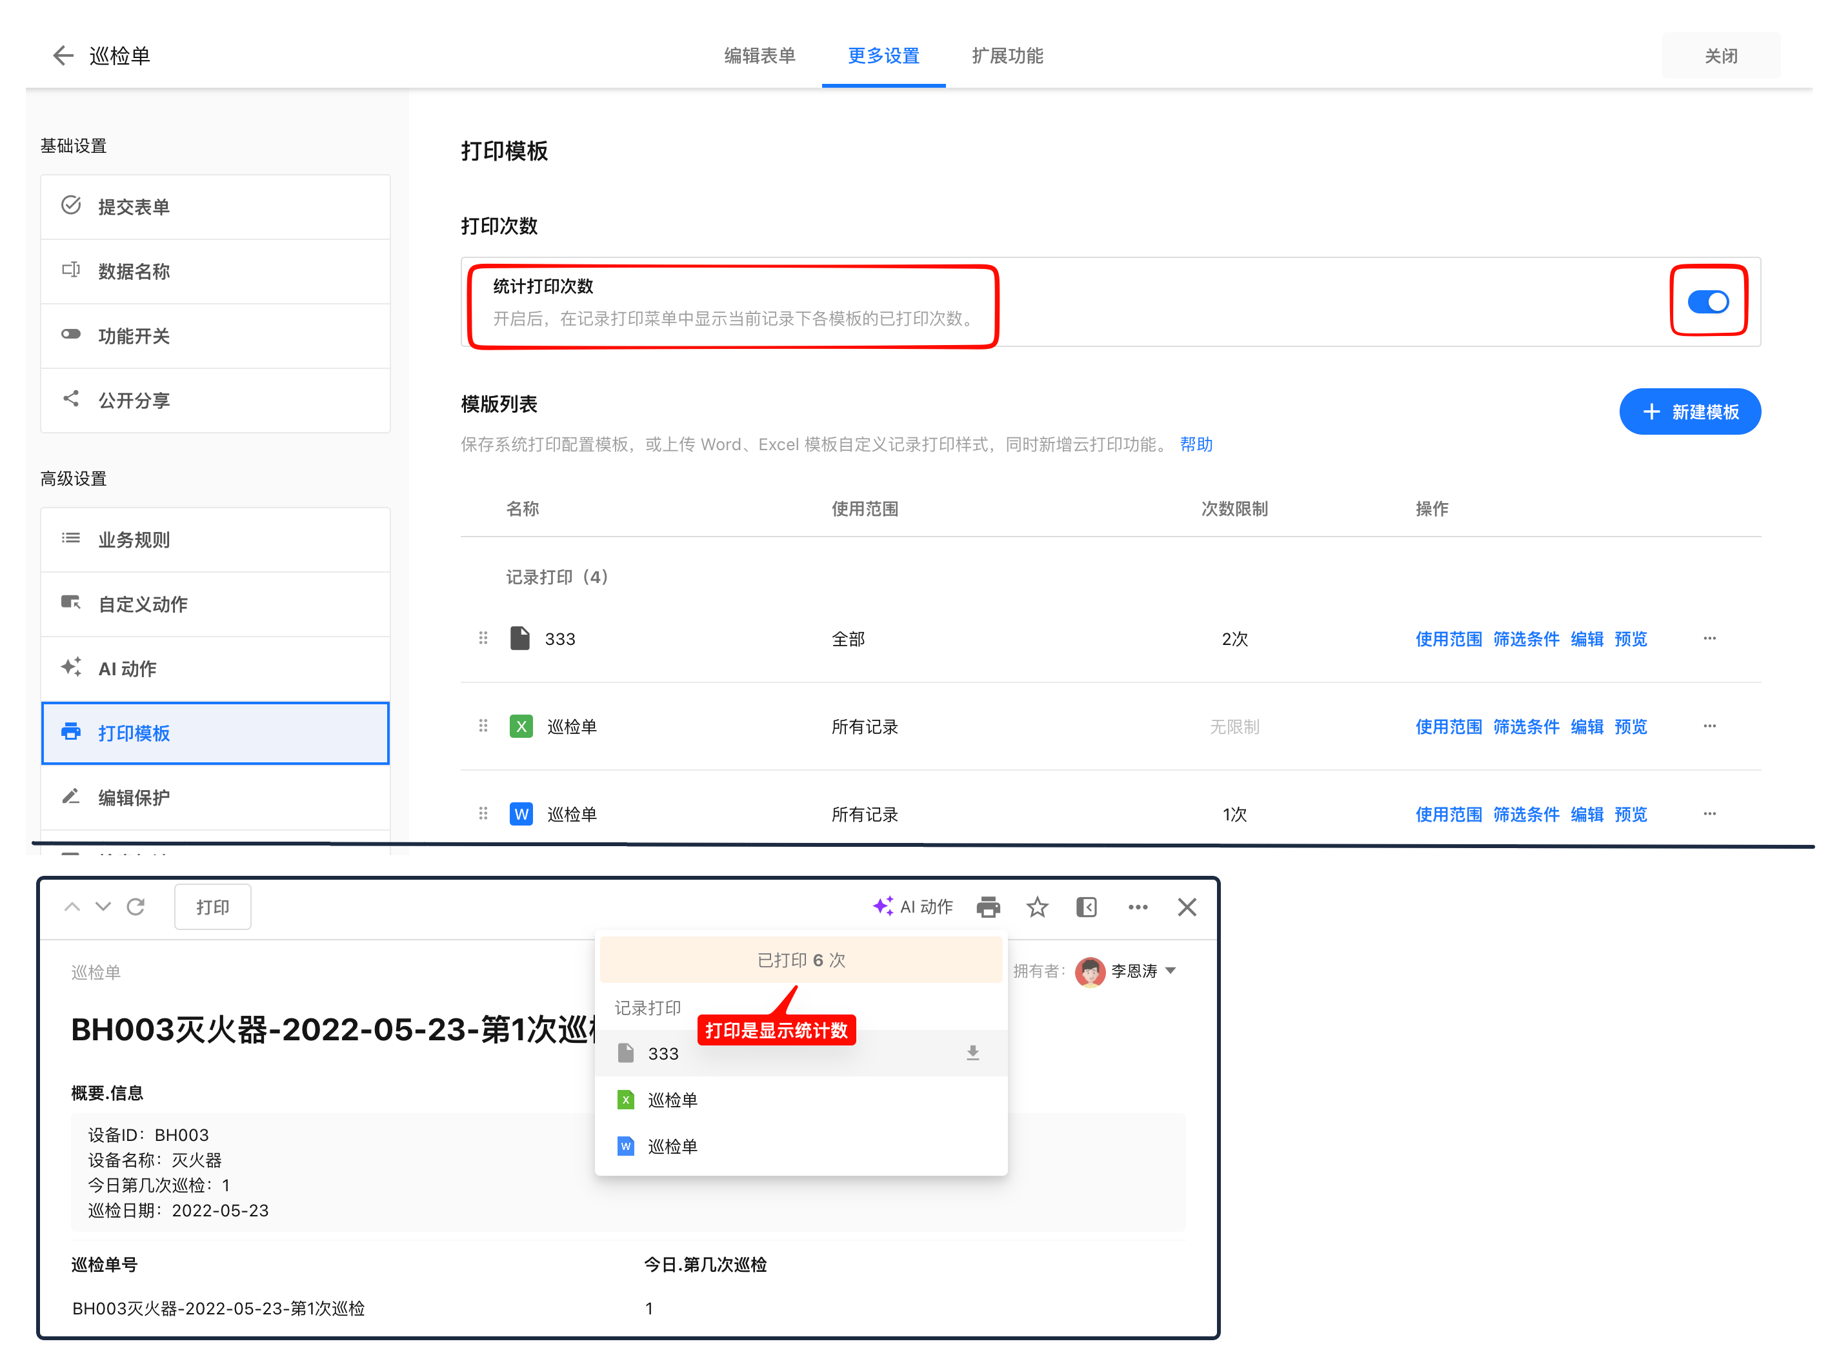Disable the 统计打印次数 switch

coord(1707,302)
